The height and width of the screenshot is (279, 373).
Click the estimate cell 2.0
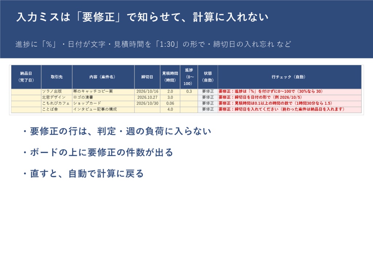pos(170,92)
